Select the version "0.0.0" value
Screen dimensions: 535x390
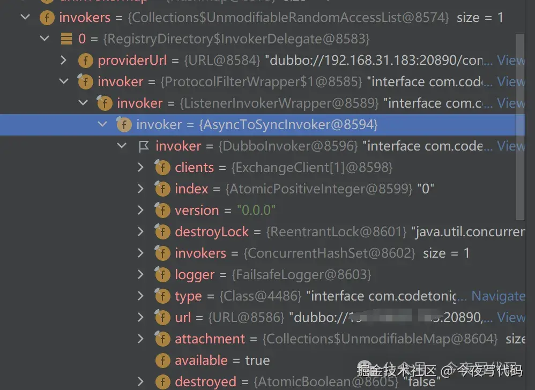(x=256, y=211)
